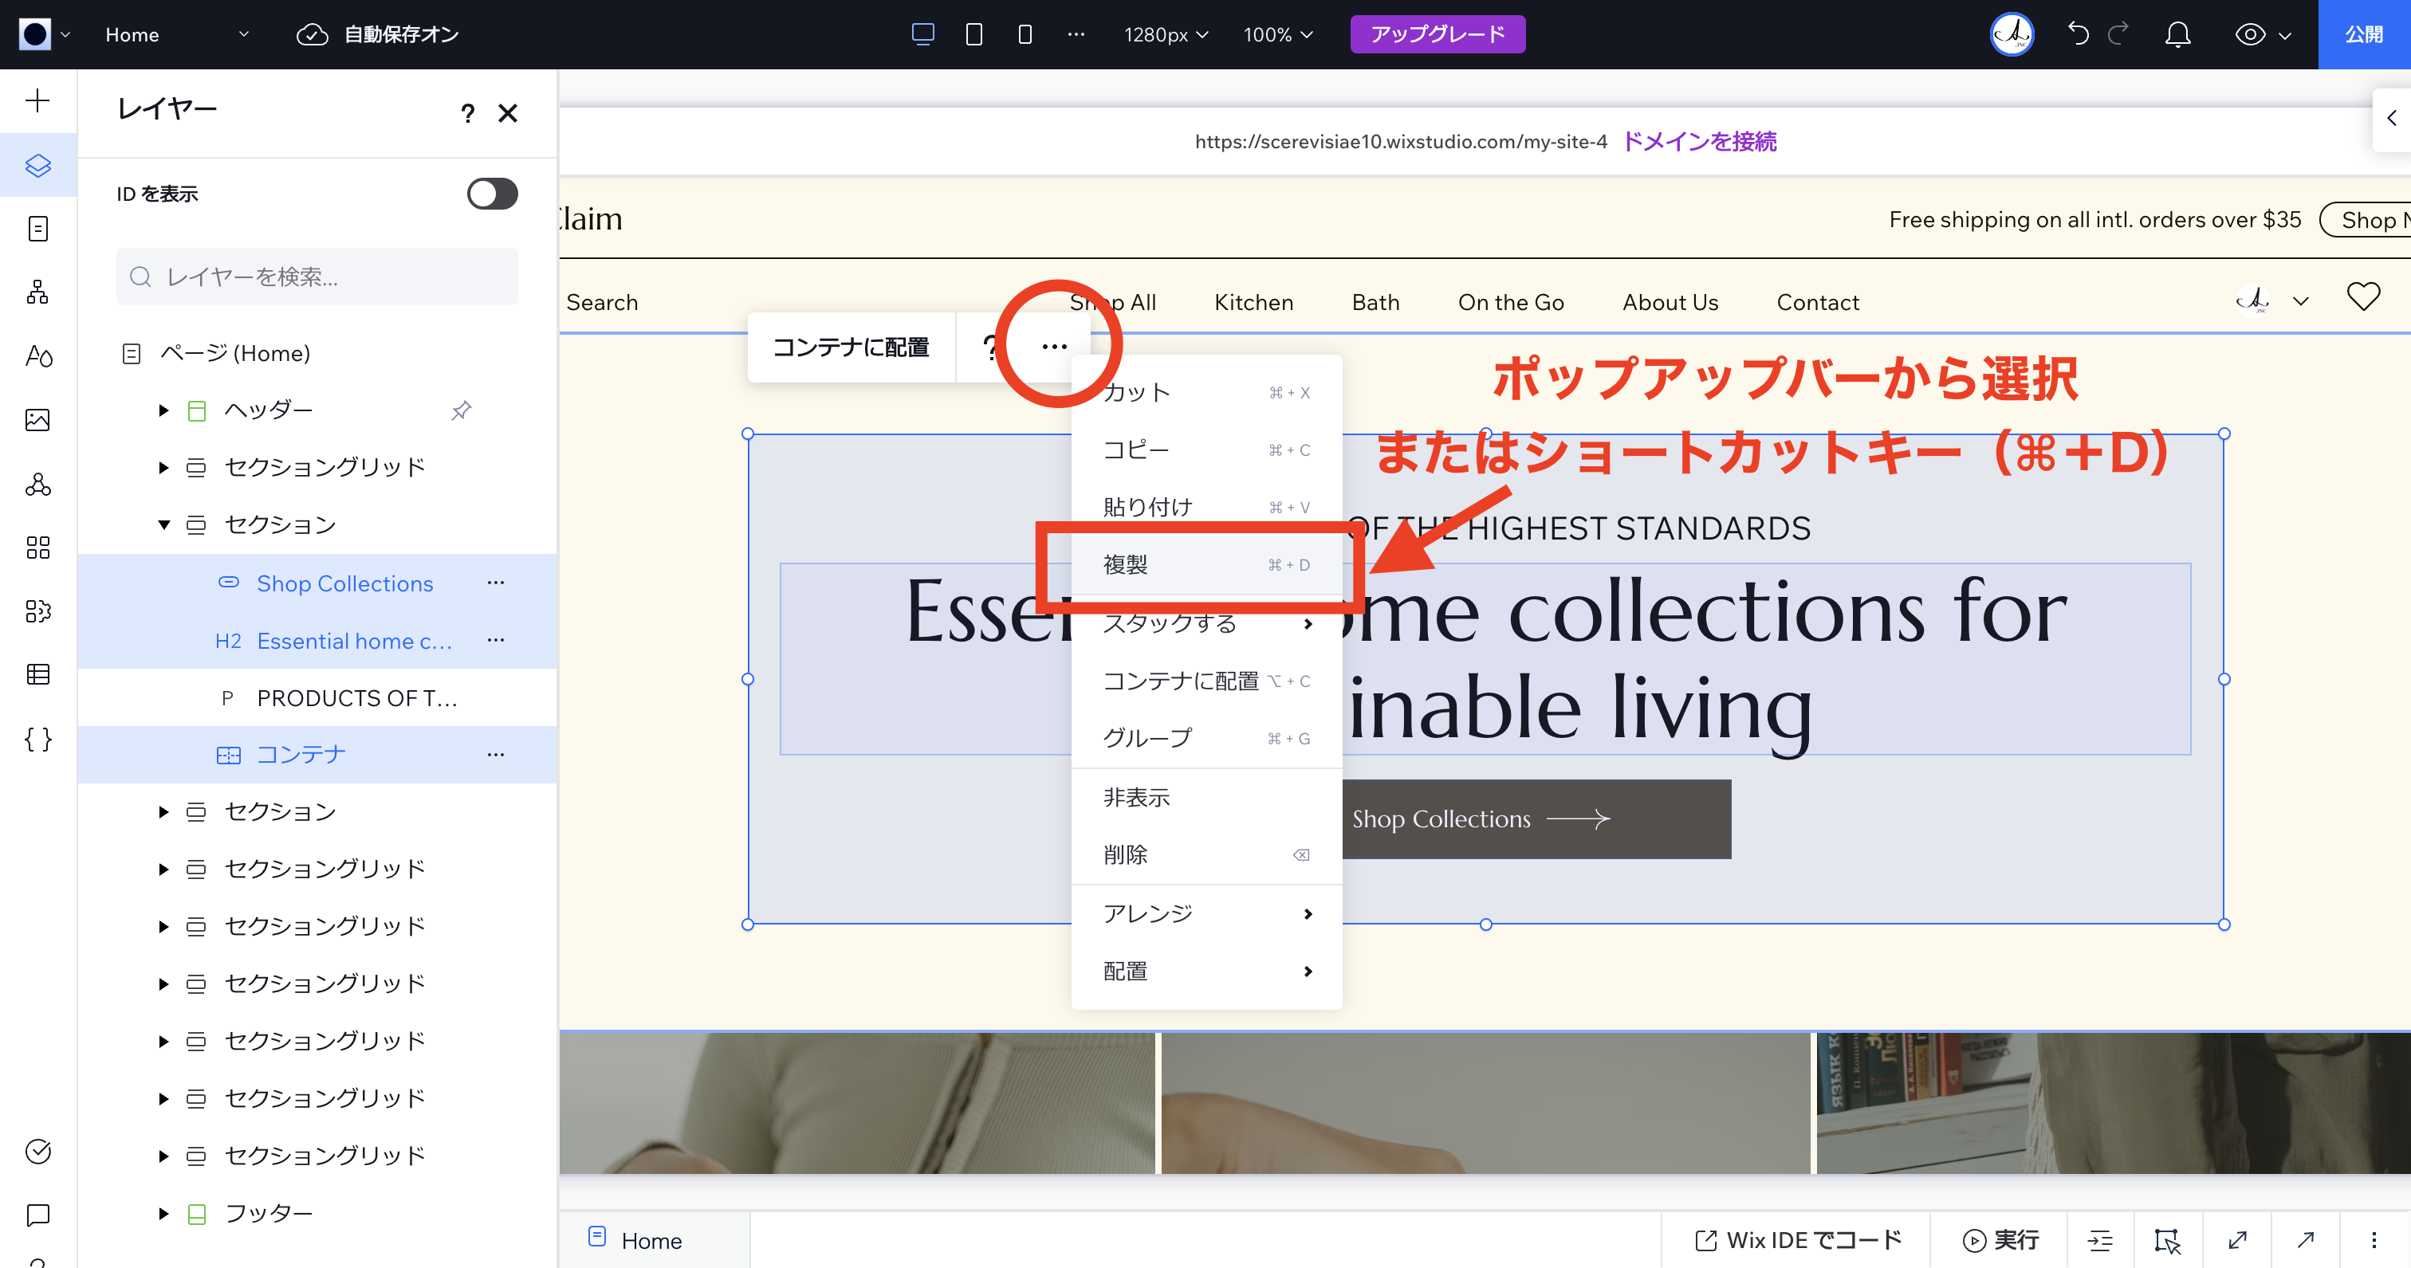The image size is (2411, 1268).
Task: Open the code {} panel in sidebar
Action: [37, 738]
